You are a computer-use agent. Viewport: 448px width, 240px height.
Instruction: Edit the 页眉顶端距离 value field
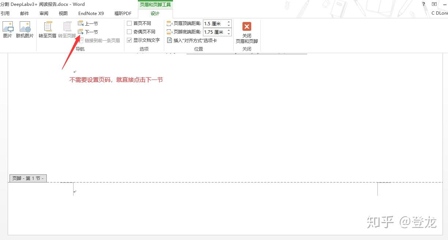pos(215,23)
